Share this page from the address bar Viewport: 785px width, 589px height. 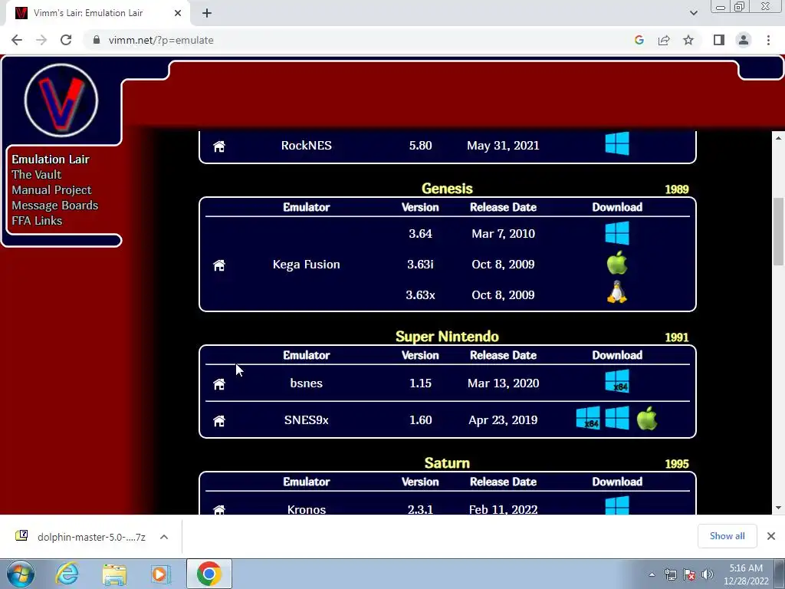(664, 40)
